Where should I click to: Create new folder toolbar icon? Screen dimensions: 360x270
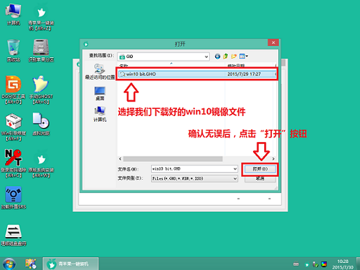[x=234, y=56]
